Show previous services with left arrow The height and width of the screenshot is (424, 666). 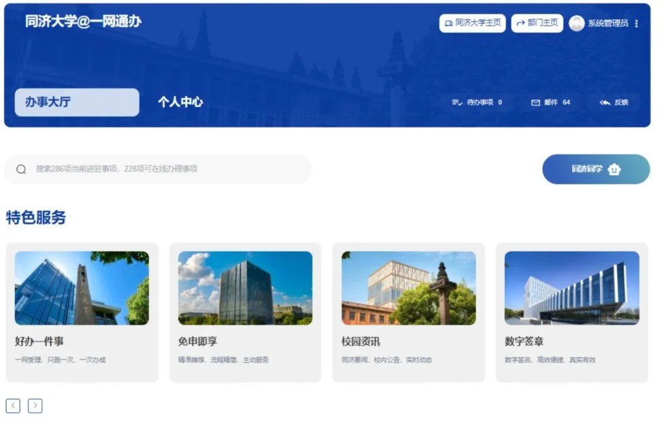pyautogui.click(x=13, y=406)
